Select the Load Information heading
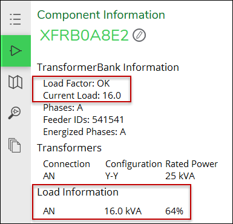Viewport: 233px width, 224px height. [77, 192]
